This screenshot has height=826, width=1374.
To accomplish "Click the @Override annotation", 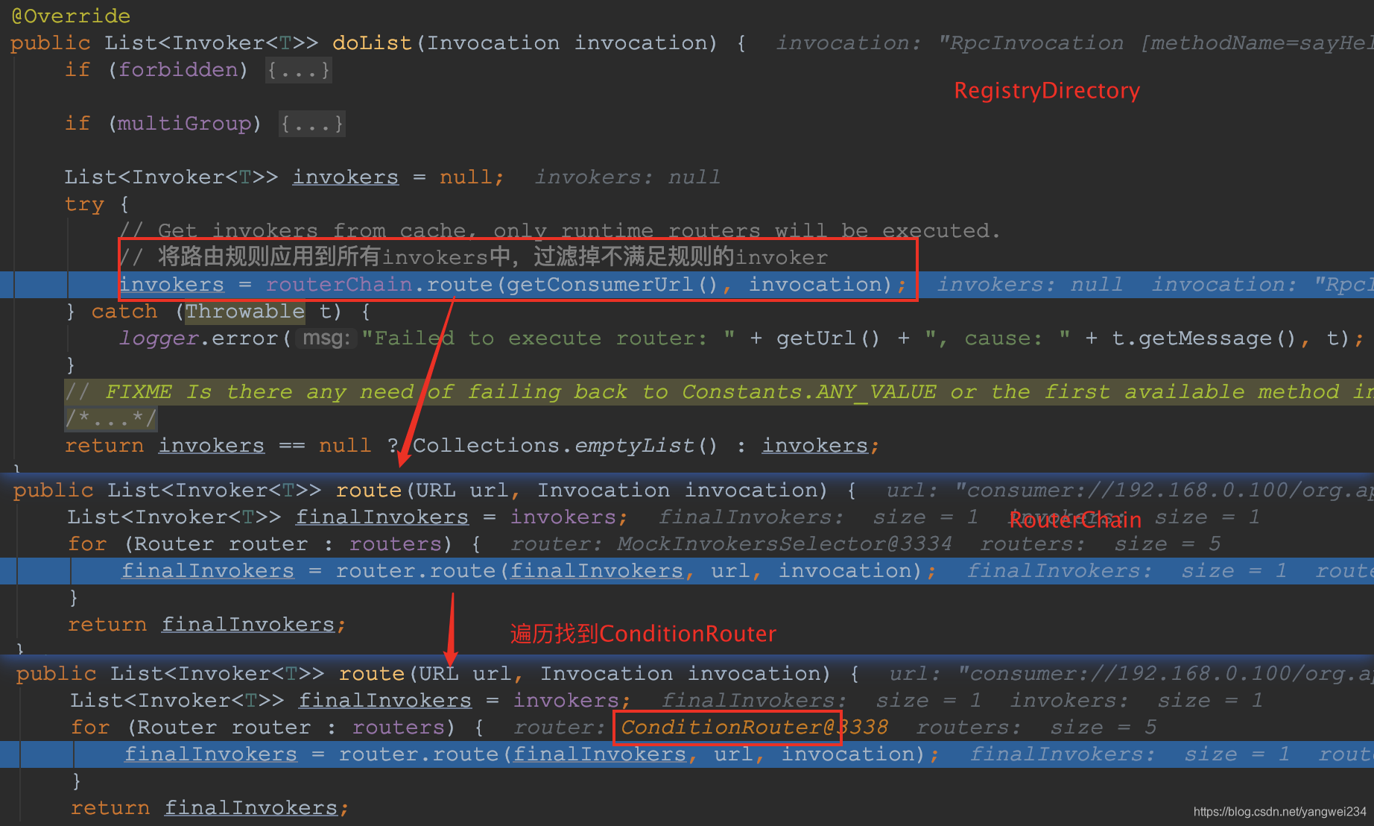I will pos(71,16).
